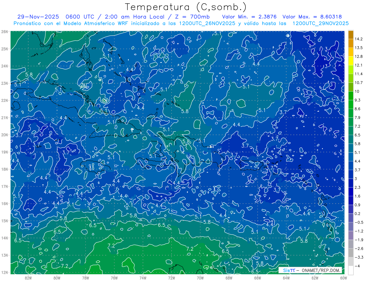
Task: Click the 21N latitude axis label
Action: 5,117
